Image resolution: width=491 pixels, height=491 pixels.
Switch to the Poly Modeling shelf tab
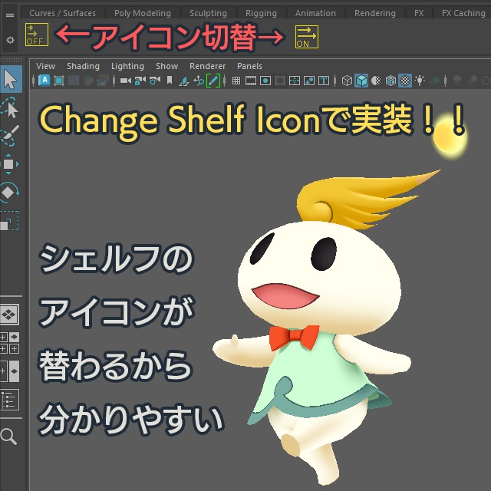(143, 13)
